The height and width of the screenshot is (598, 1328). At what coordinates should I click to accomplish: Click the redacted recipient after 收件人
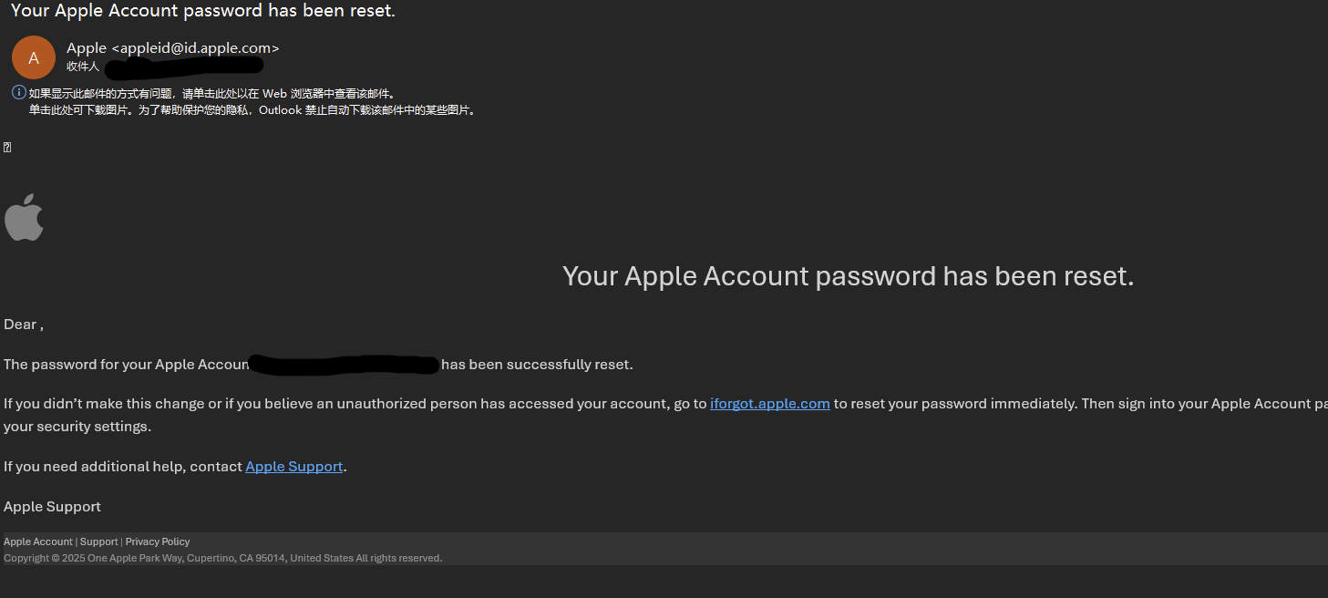[x=184, y=67]
